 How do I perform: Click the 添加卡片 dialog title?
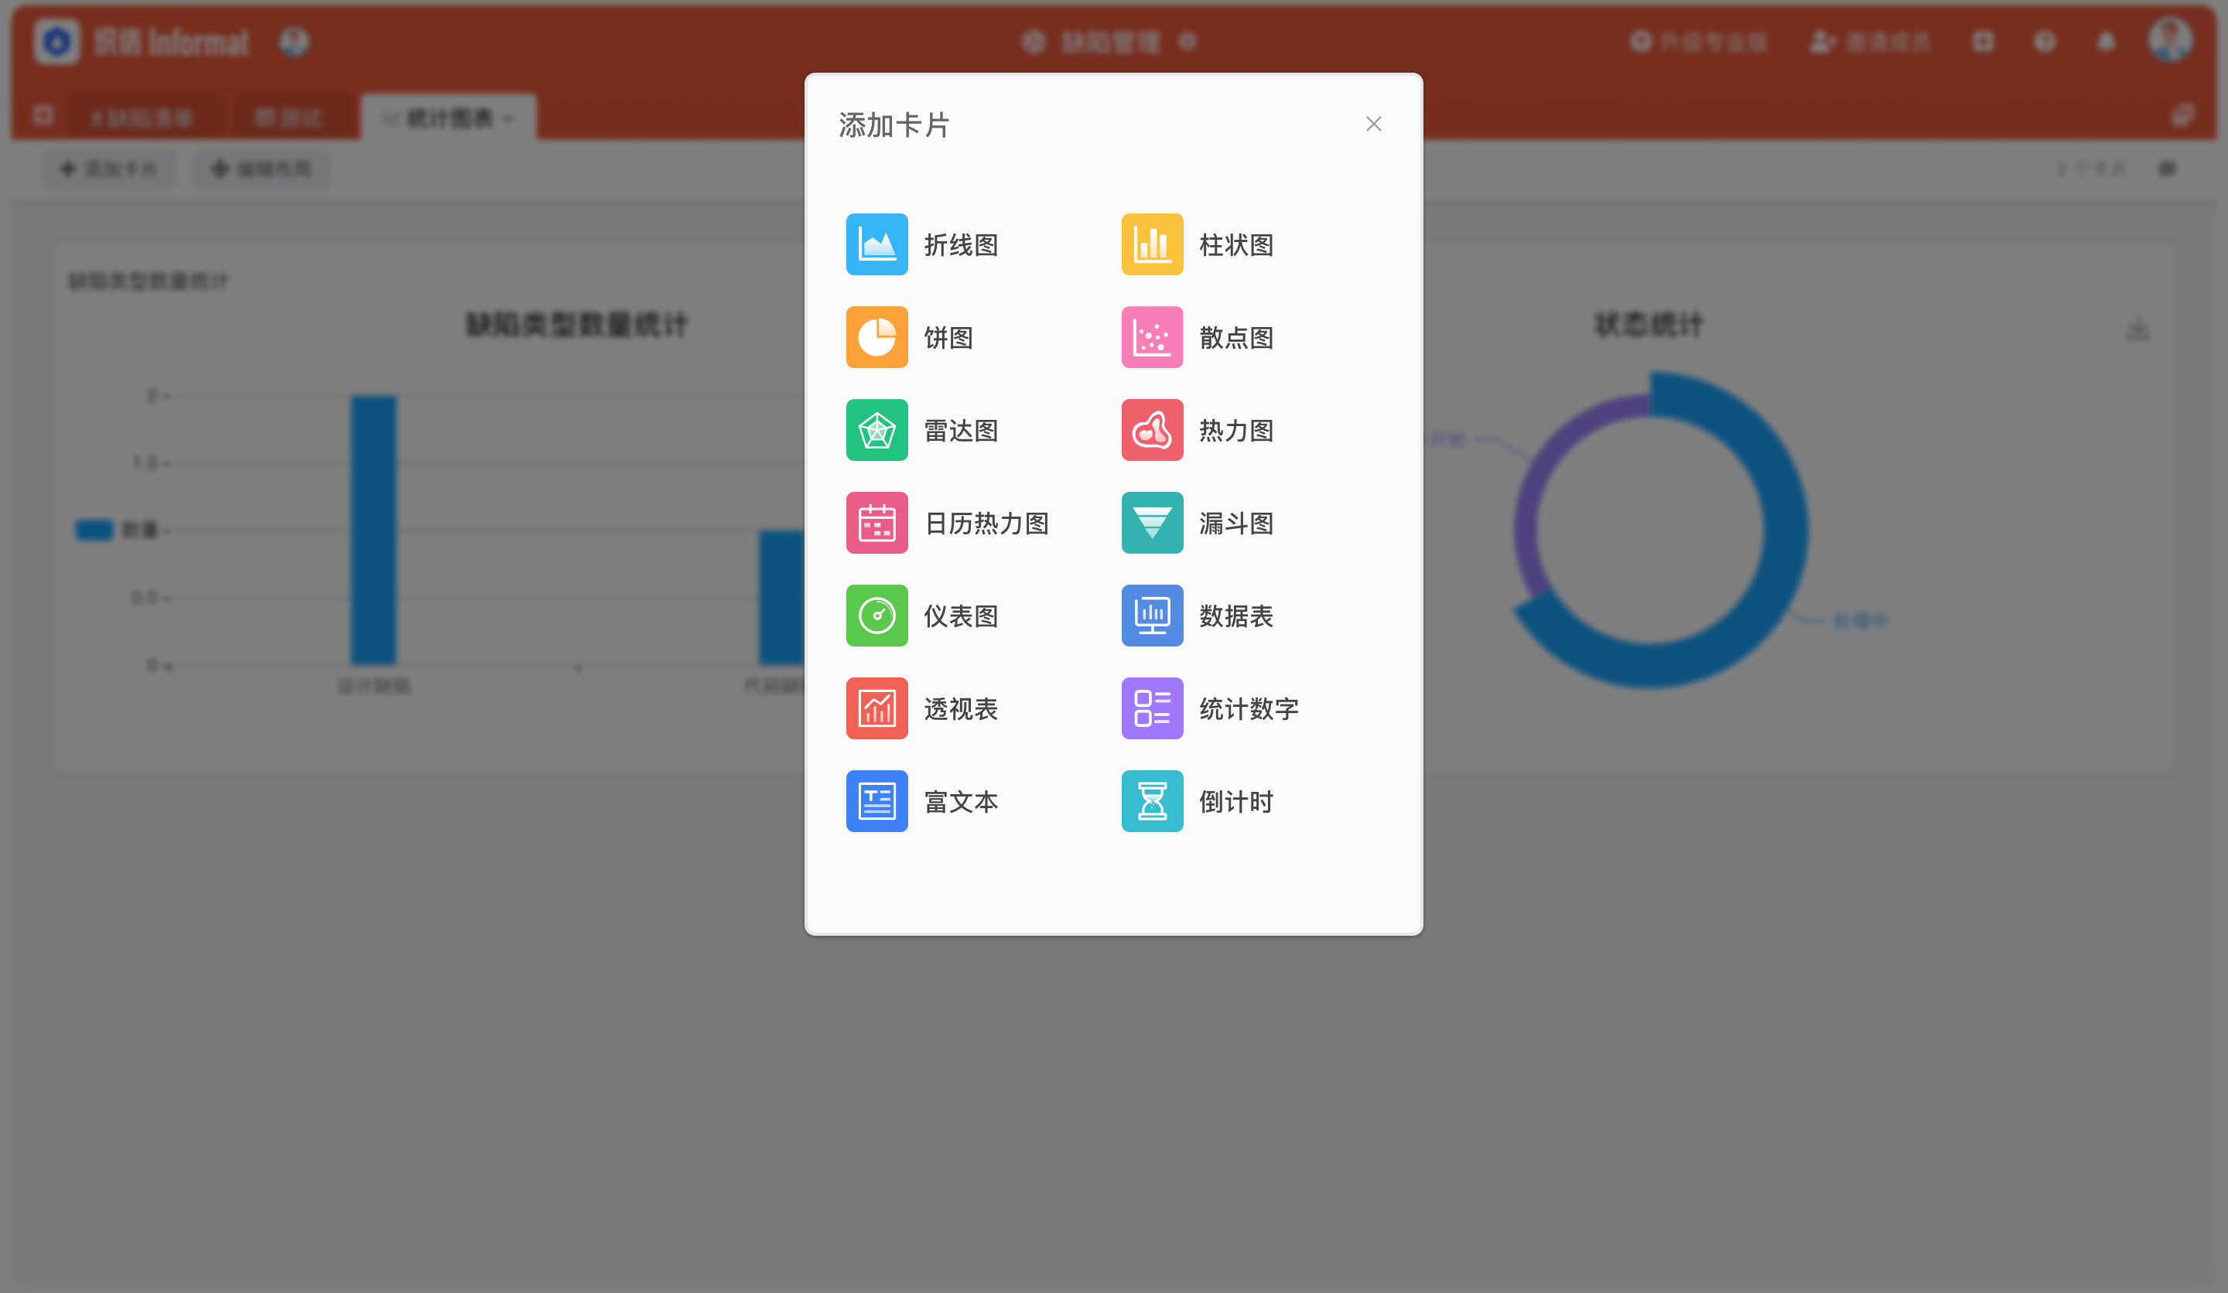click(894, 125)
